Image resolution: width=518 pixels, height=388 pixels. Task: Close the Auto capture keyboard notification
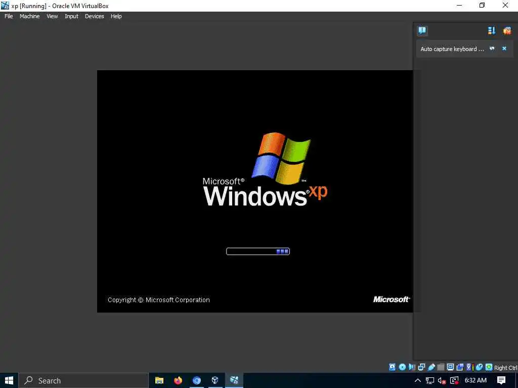(x=504, y=48)
